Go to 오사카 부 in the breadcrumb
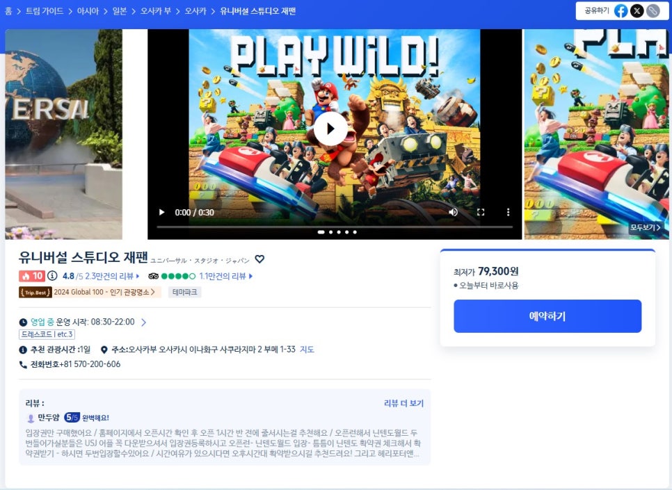The width and height of the screenshot is (672, 490). pyautogui.click(x=156, y=11)
